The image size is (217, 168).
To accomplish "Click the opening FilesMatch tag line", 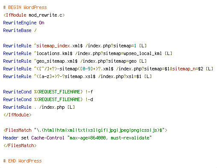I will (x=85, y=130).
